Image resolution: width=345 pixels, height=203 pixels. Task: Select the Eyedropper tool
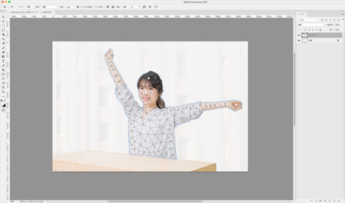tap(3, 44)
